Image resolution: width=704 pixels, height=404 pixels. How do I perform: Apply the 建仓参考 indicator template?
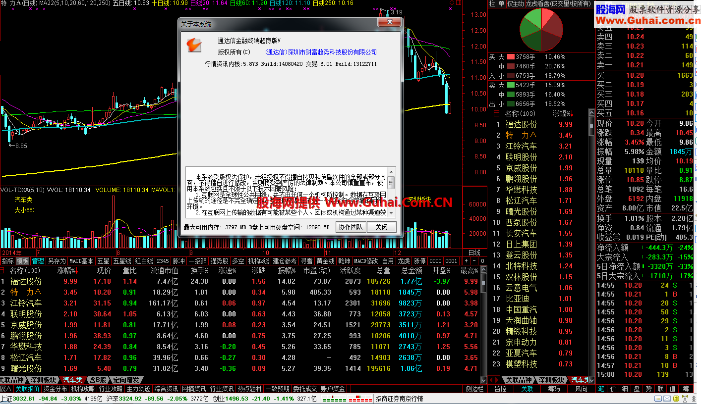(x=285, y=261)
